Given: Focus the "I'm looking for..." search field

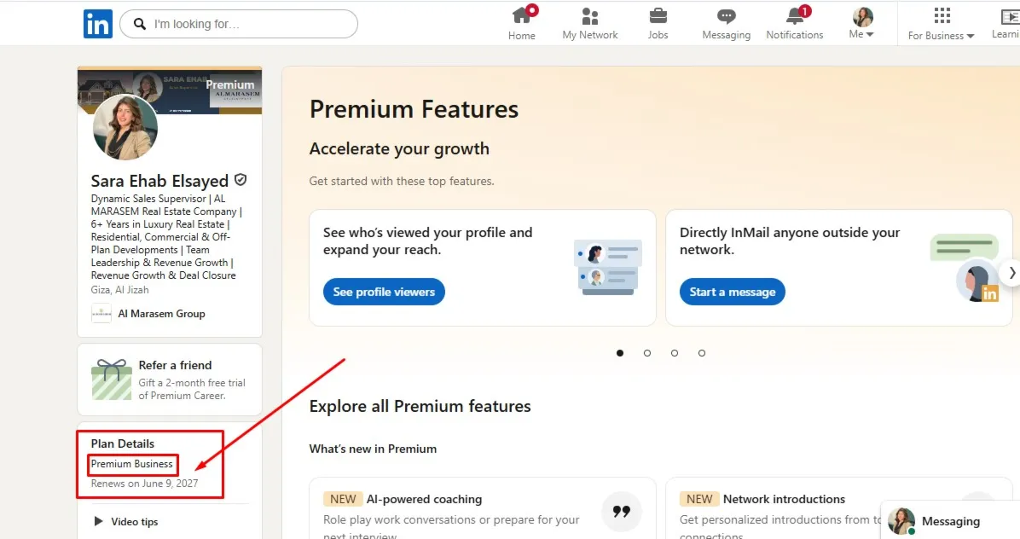Looking at the screenshot, I should [x=239, y=24].
